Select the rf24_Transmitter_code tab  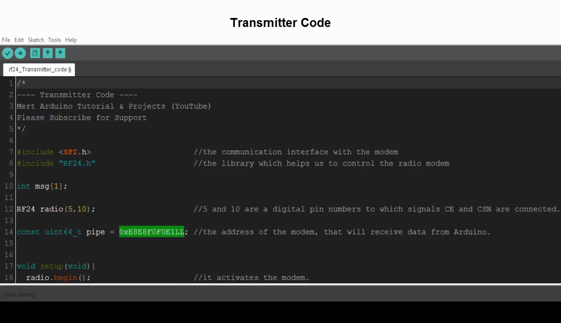(39, 70)
